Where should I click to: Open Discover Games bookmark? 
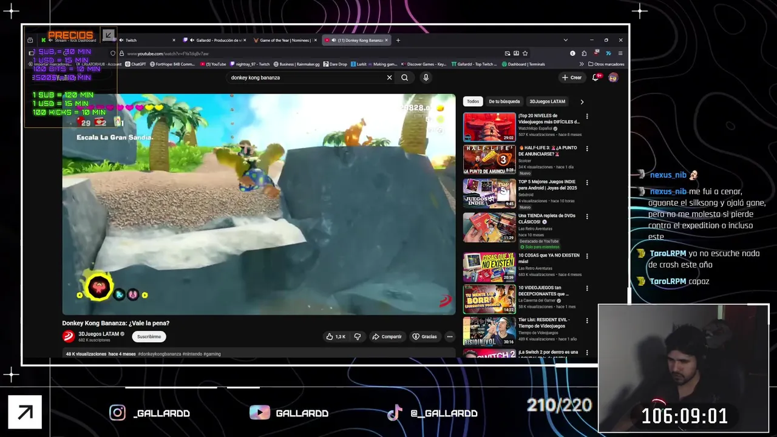pos(423,64)
